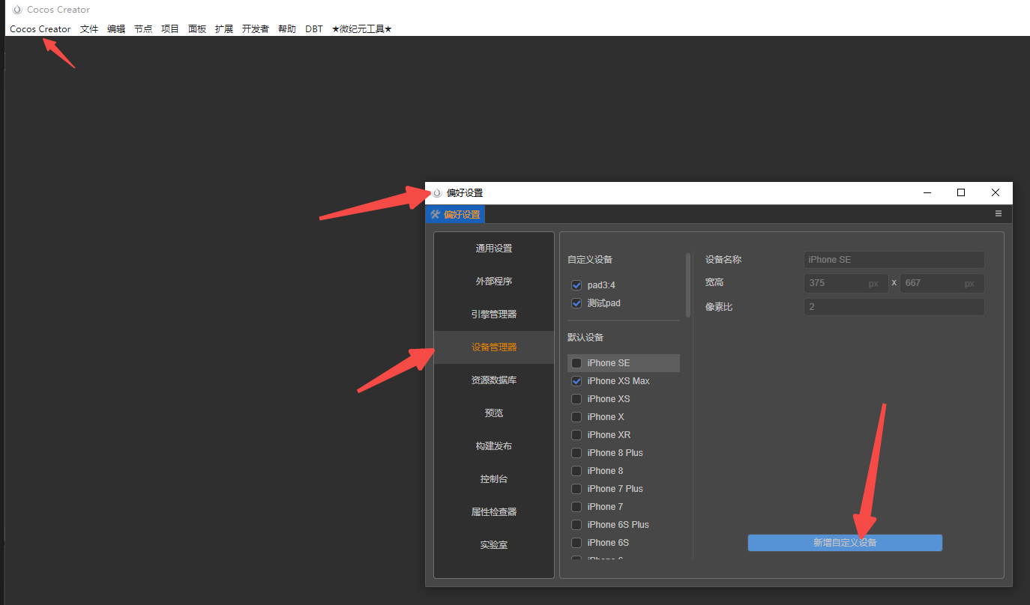Open the ★微纪元工具★ menu

click(362, 29)
